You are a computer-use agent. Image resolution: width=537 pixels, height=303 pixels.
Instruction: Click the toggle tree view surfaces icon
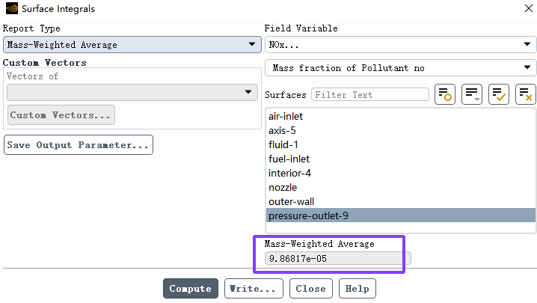coord(445,94)
